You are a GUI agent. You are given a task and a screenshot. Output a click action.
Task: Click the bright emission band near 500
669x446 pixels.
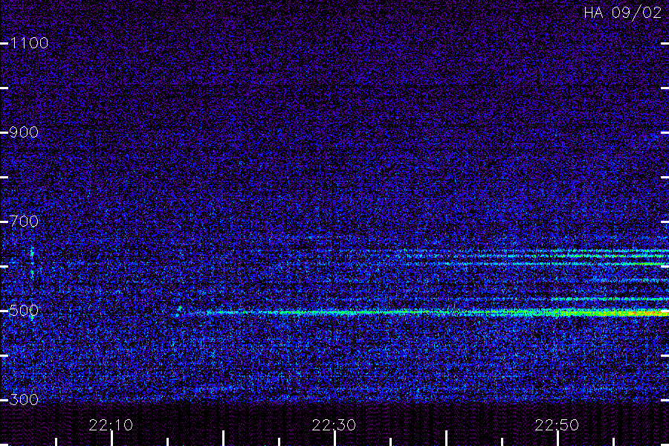[427, 313]
